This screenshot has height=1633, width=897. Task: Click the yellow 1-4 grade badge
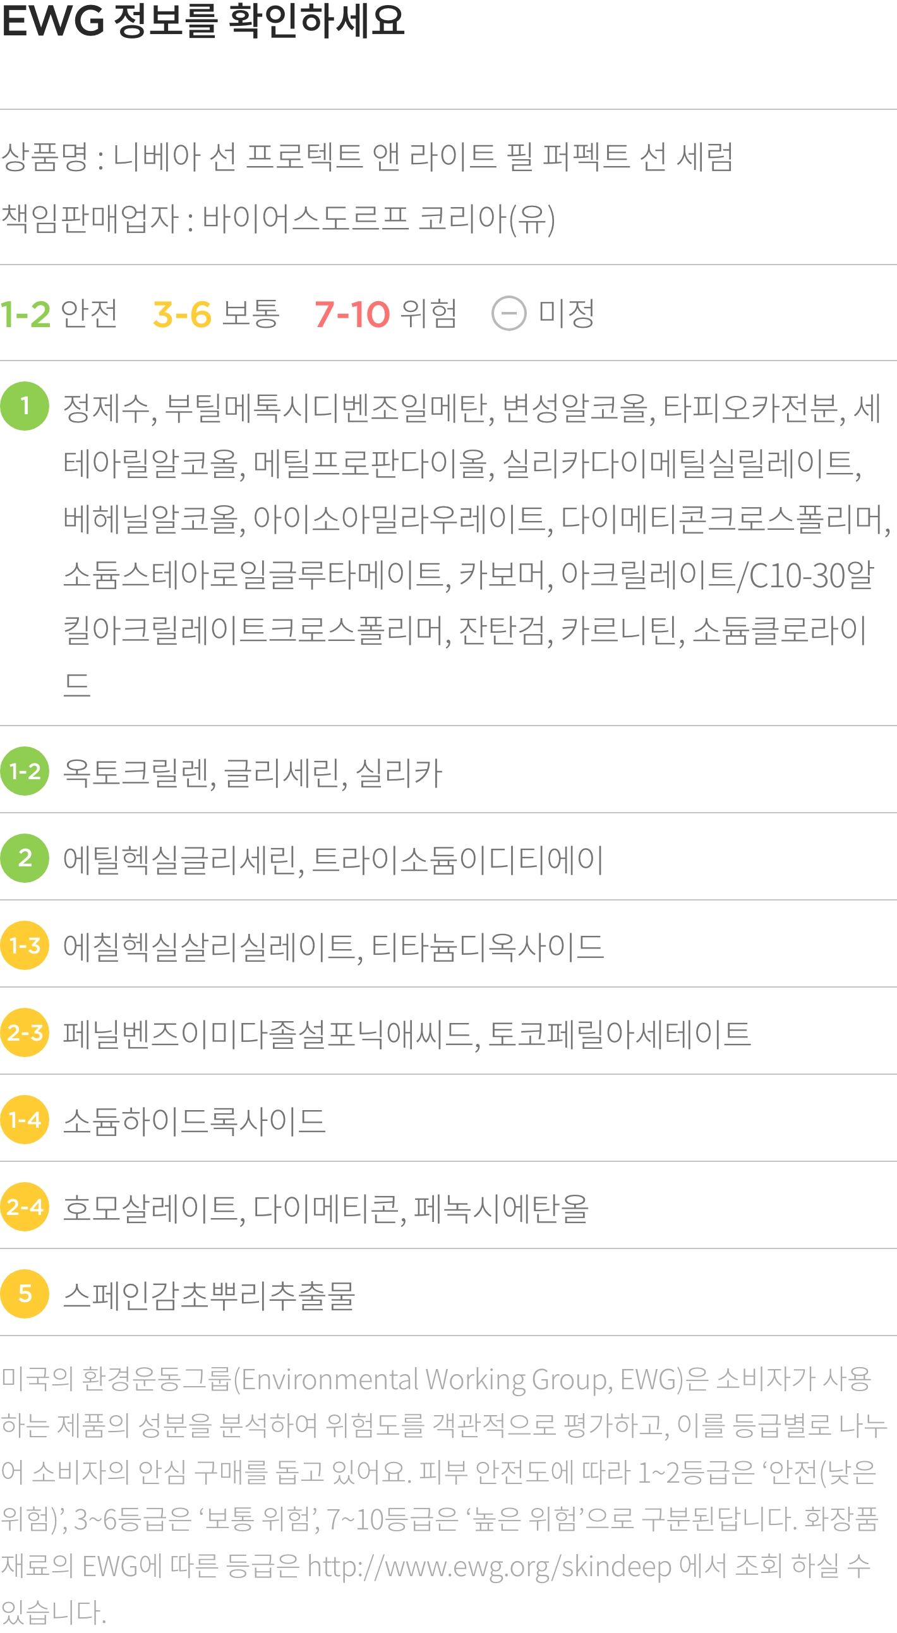pos(25,1120)
